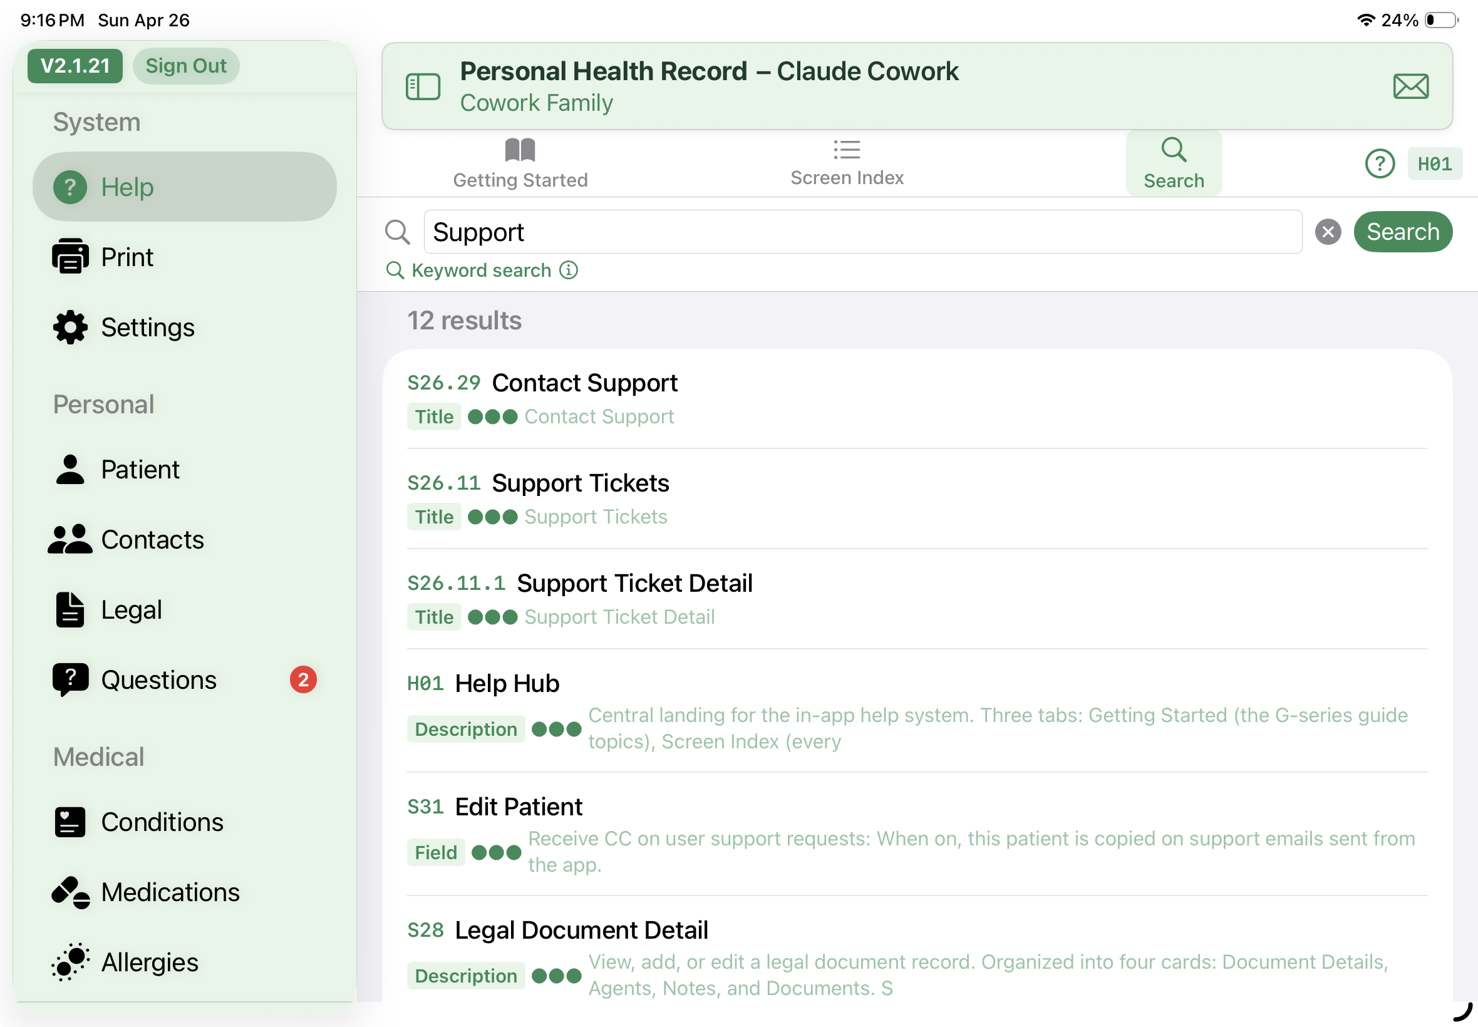This screenshot has height=1027, width=1478.
Task: Click the Edit Patient field snippet text
Action: click(971, 852)
